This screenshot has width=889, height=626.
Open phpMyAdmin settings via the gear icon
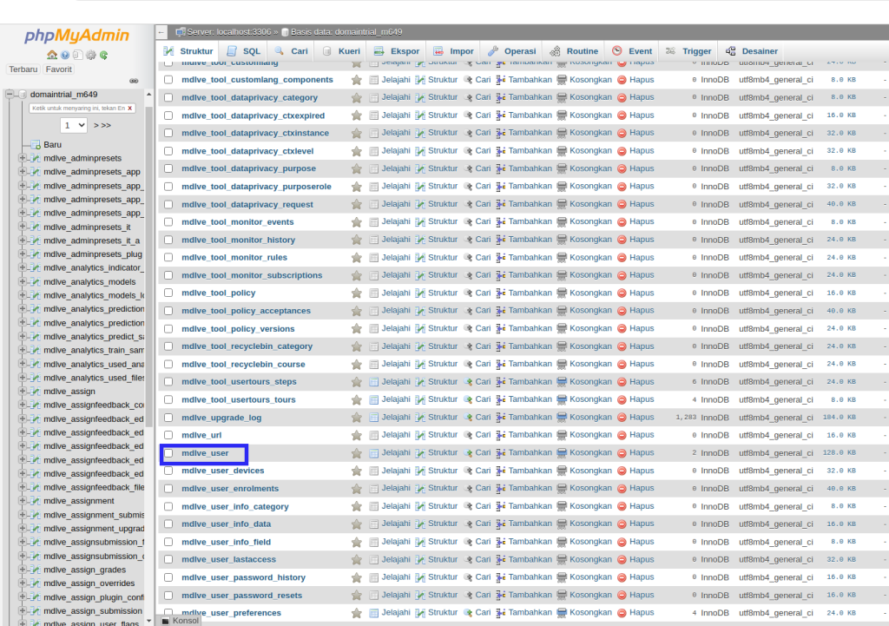91,54
